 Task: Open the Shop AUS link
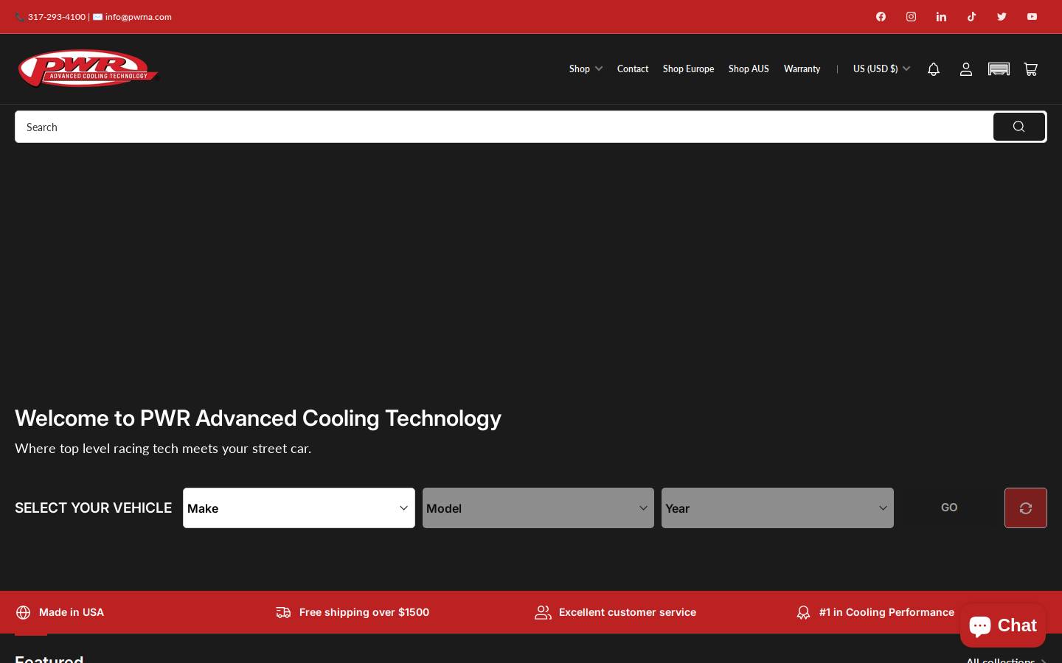coord(749,69)
